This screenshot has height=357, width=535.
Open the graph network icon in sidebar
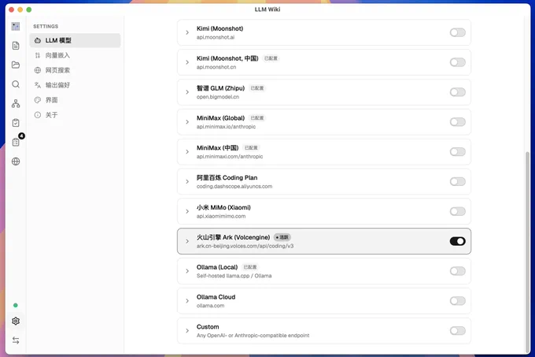click(x=16, y=103)
